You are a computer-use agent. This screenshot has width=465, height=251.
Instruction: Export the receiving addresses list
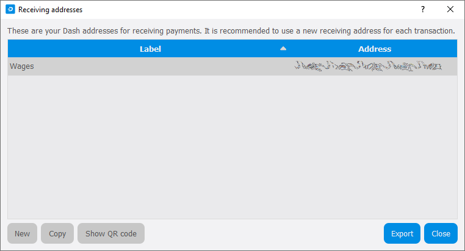pos(402,233)
